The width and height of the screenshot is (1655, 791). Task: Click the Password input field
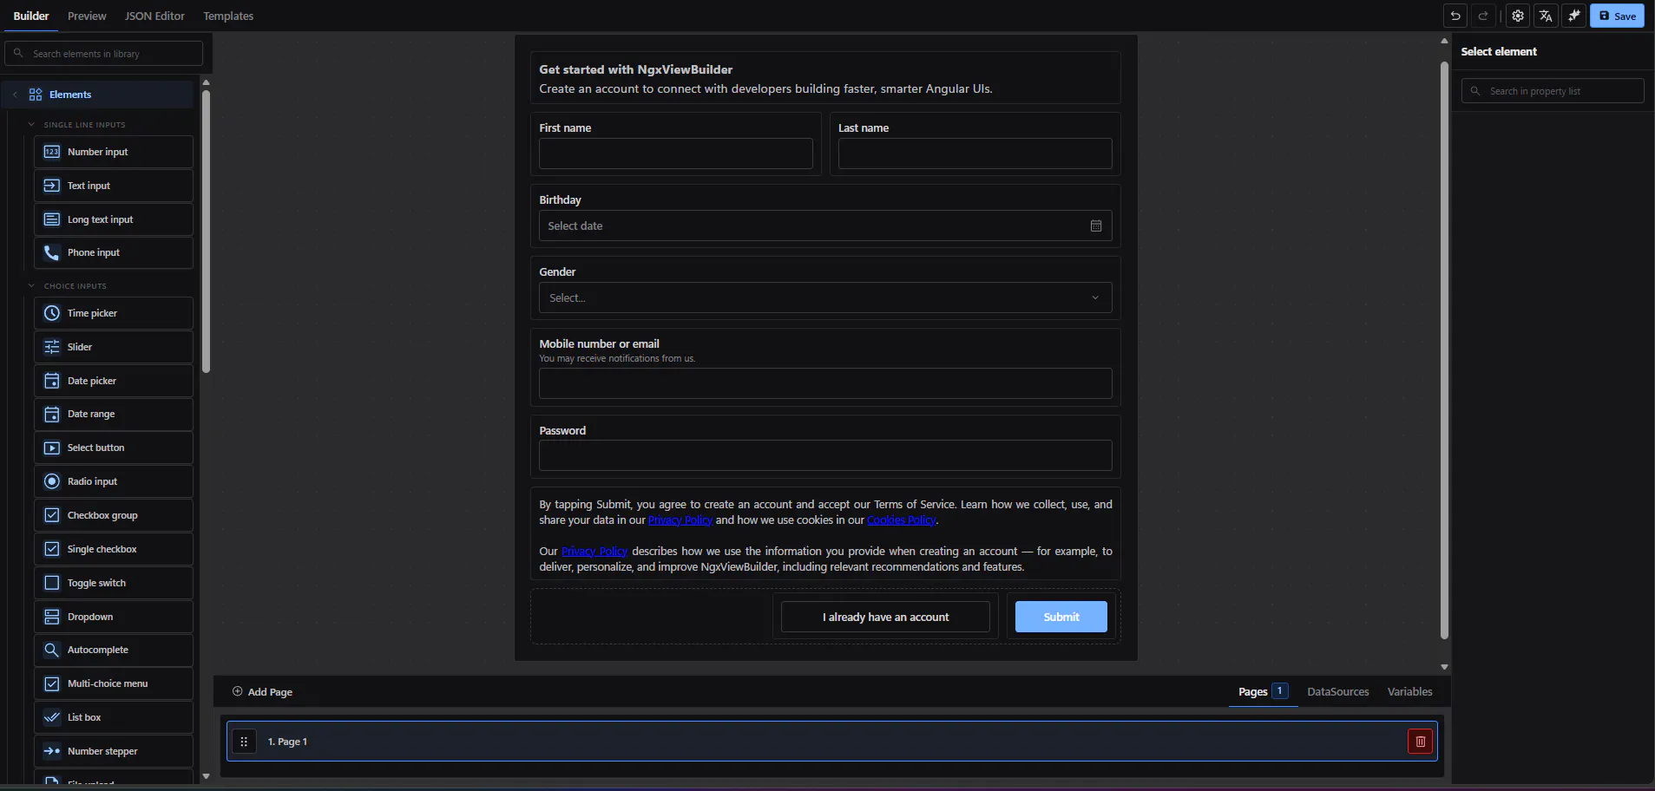(x=825, y=455)
